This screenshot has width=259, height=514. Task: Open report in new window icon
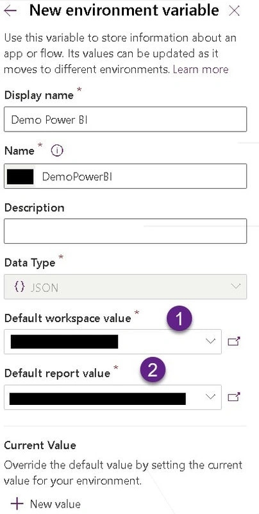[234, 397]
